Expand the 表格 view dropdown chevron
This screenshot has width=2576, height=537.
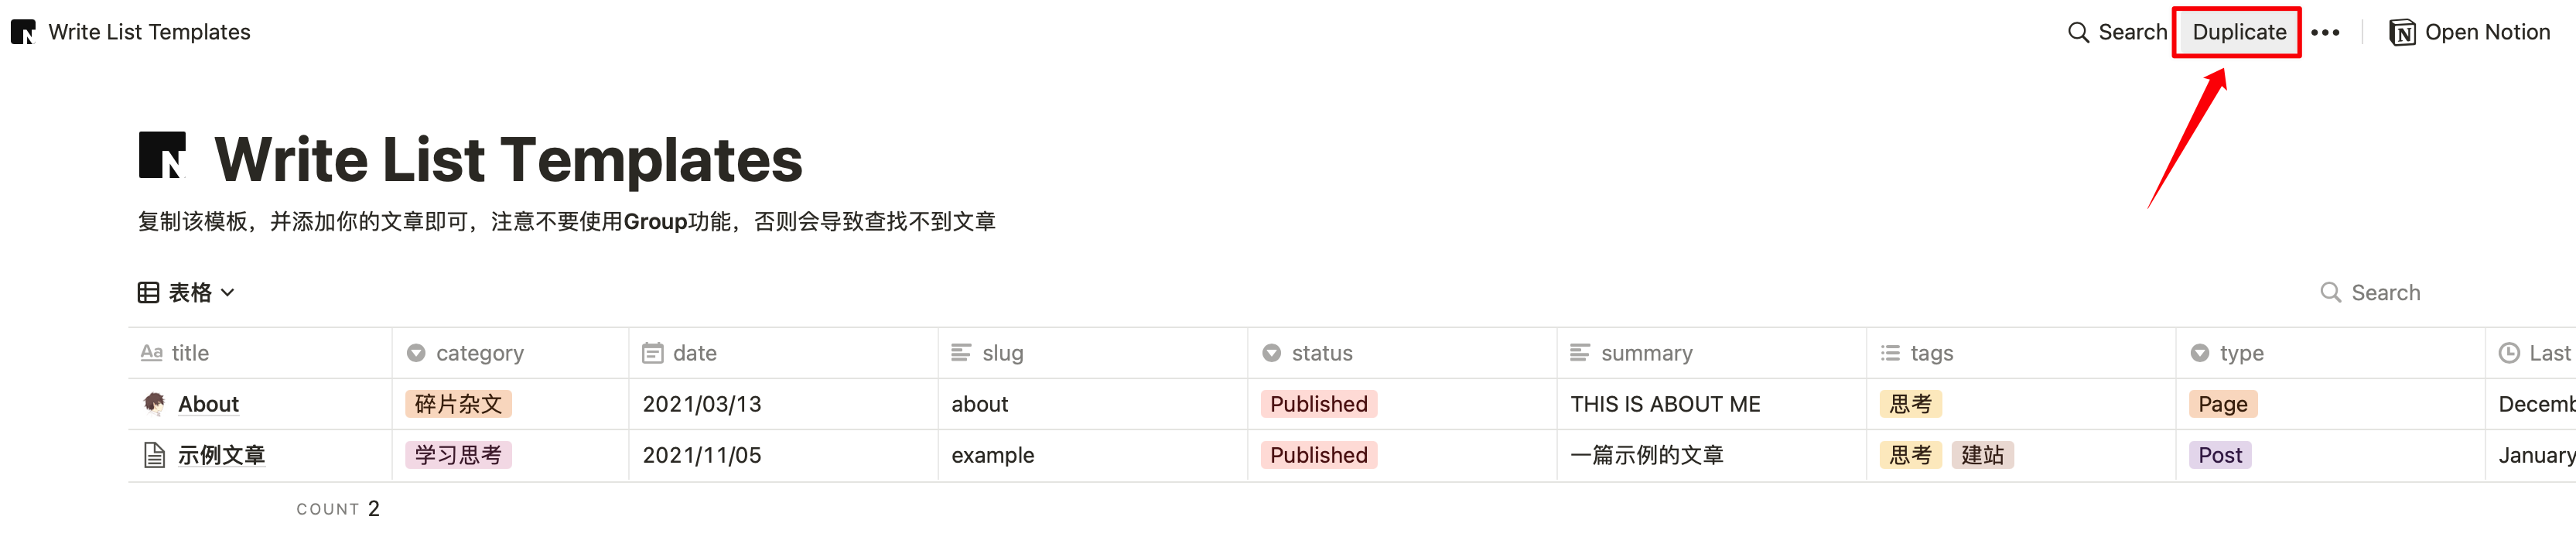coord(228,292)
